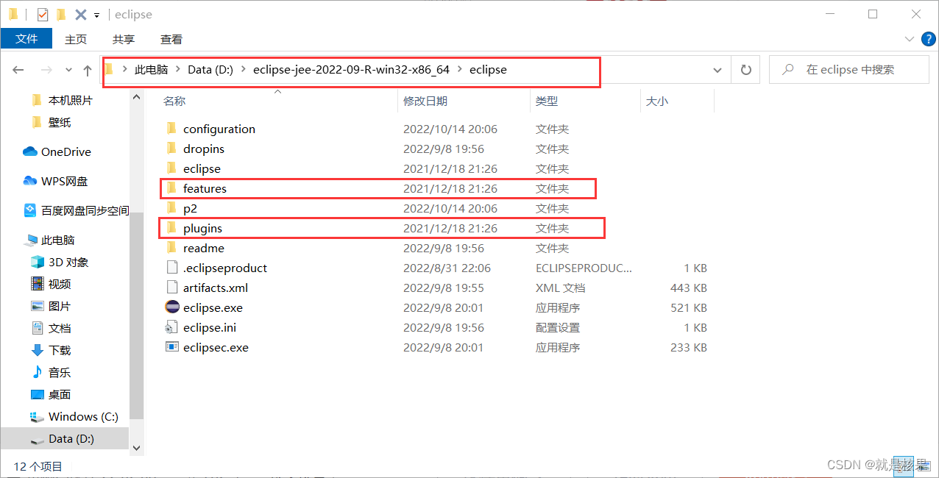Open the 查看 ribbon tab
Screen dimensions: 939x478
171,39
